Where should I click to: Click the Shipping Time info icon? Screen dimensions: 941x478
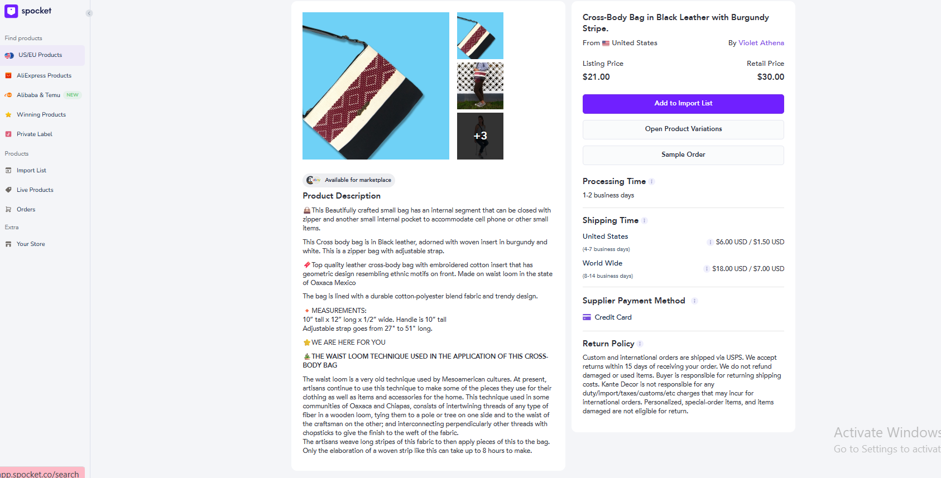point(645,221)
